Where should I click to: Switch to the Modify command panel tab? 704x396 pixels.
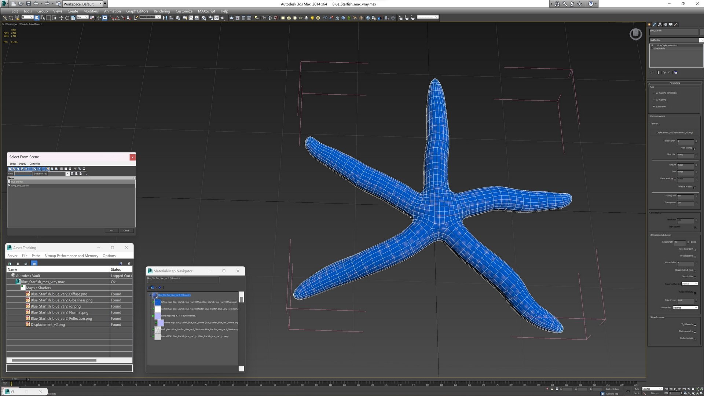(654, 25)
